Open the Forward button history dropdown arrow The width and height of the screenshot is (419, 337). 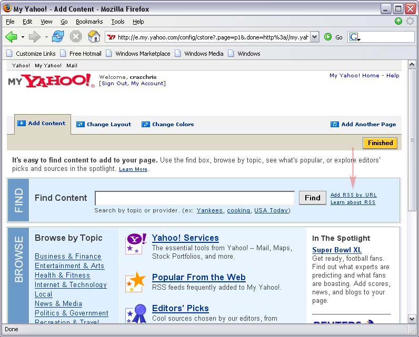46,37
